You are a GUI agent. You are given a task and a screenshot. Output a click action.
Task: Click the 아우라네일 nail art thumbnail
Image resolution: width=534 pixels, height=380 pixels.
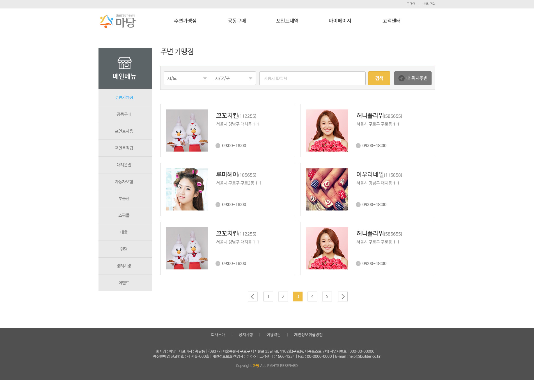[327, 189]
